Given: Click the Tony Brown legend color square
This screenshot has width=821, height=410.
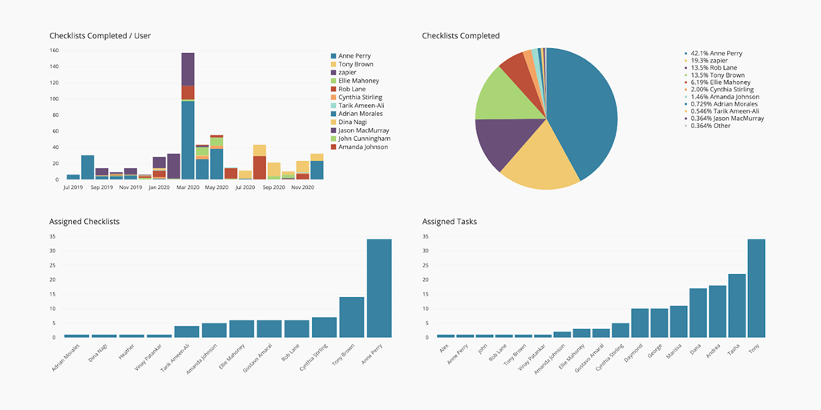Looking at the screenshot, I should click(333, 64).
